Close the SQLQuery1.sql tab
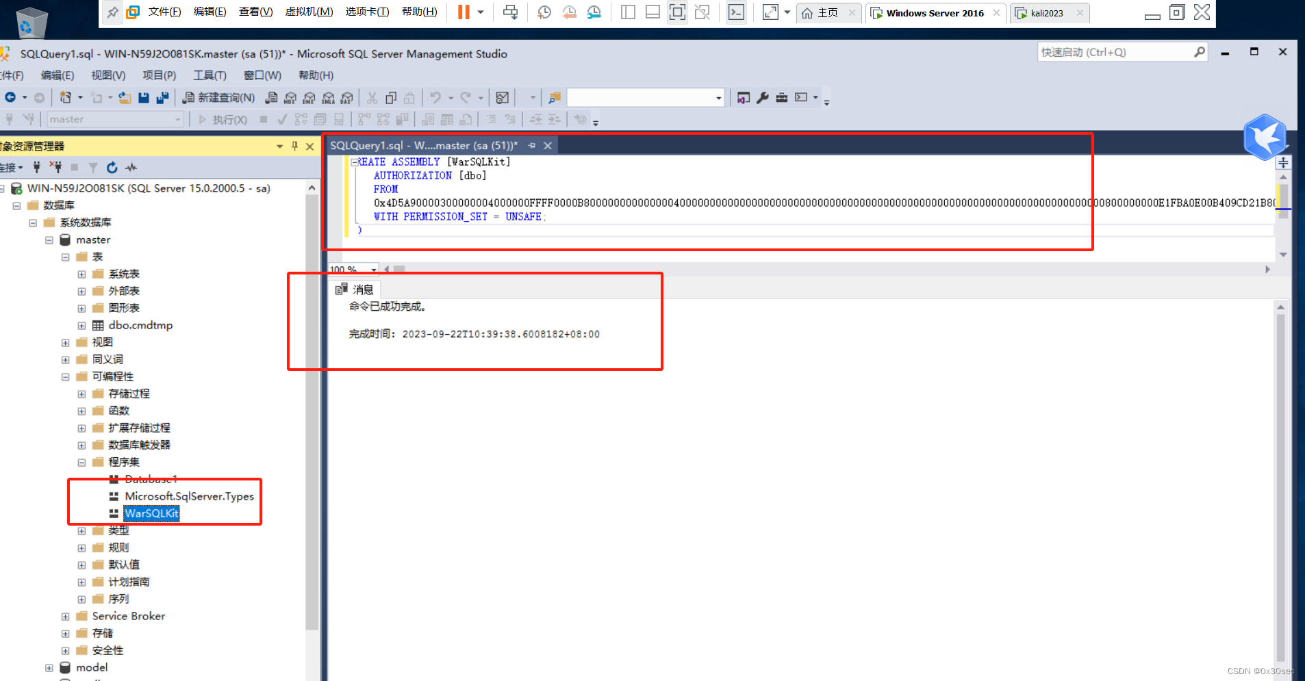This screenshot has width=1305, height=681. coord(548,145)
